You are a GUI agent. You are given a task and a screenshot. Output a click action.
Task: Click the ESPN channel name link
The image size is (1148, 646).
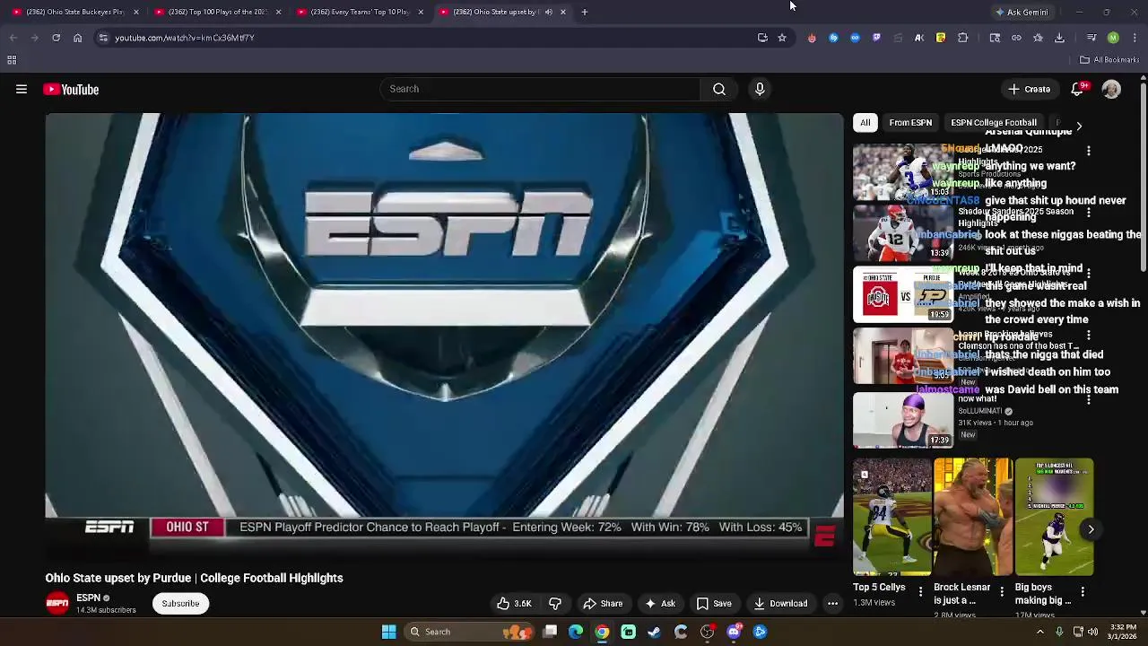pos(88,598)
